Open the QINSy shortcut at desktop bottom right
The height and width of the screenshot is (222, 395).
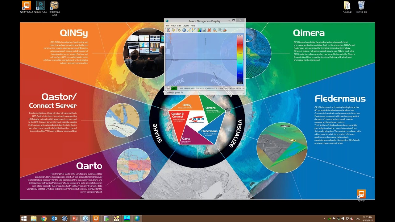(x=361, y=196)
